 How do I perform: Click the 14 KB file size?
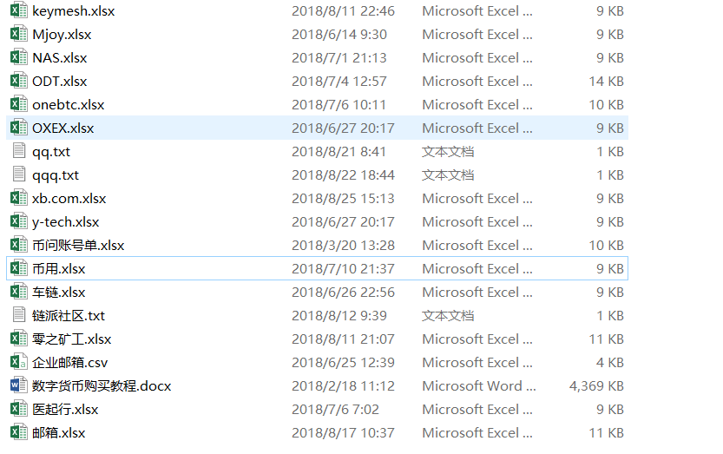607,82
